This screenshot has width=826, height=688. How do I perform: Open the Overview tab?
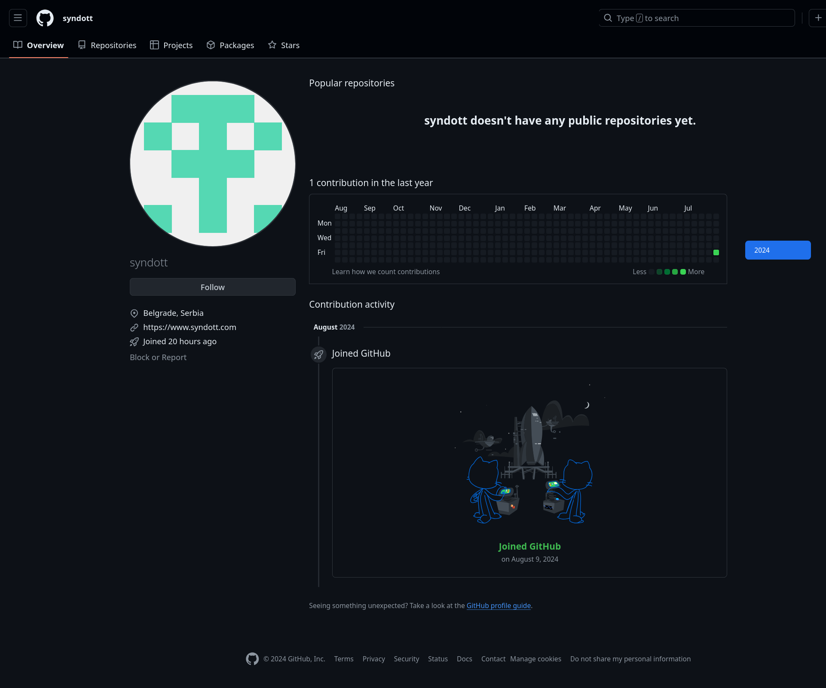click(x=39, y=45)
